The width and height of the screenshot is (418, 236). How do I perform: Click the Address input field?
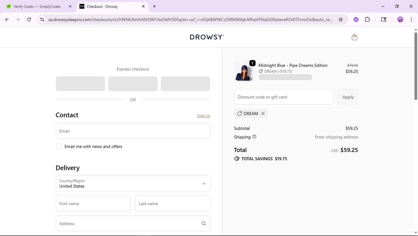[x=133, y=223]
